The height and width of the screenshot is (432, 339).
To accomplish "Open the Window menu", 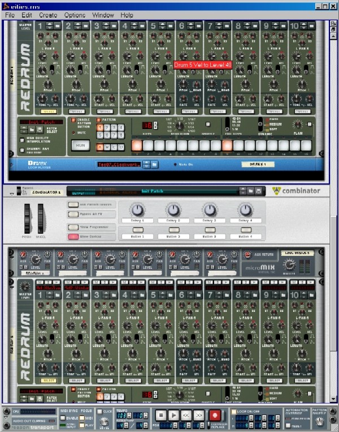I will pyautogui.click(x=103, y=15).
